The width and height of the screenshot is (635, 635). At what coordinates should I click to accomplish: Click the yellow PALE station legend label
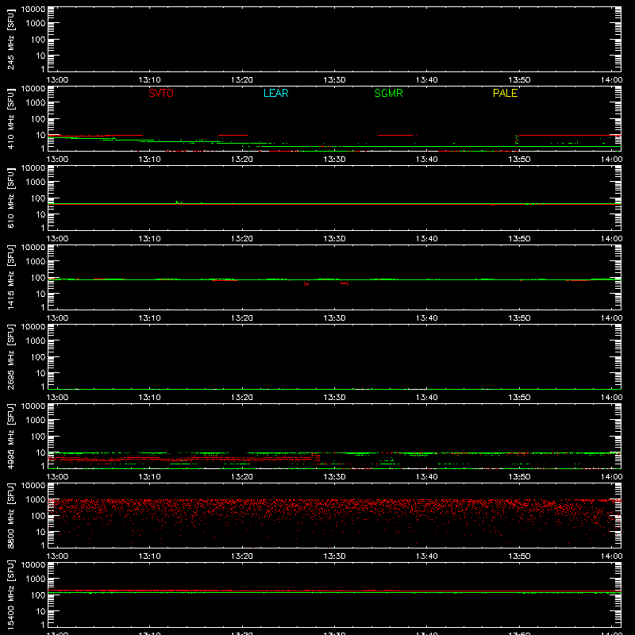505,93
